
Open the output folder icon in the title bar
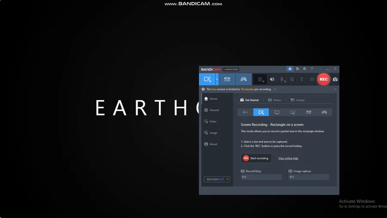(x=298, y=69)
